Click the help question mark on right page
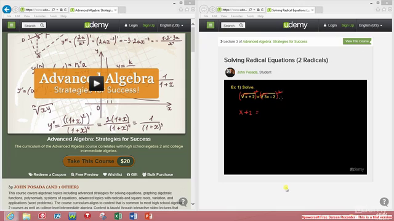This screenshot has width=394, height=221. tap(384, 202)
